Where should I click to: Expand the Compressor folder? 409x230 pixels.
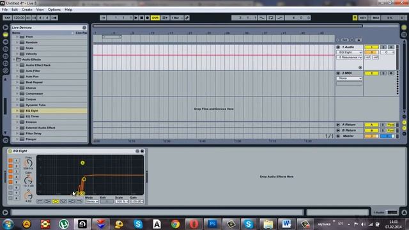[x=17, y=94]
